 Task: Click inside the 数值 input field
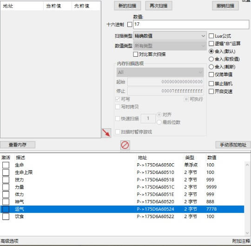191,25
